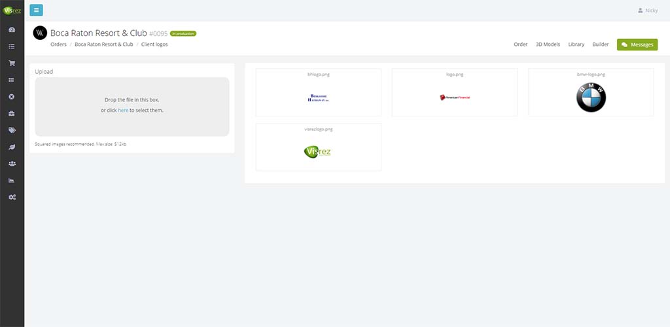Open the settings gears icon in sidebar

[12, 198]
